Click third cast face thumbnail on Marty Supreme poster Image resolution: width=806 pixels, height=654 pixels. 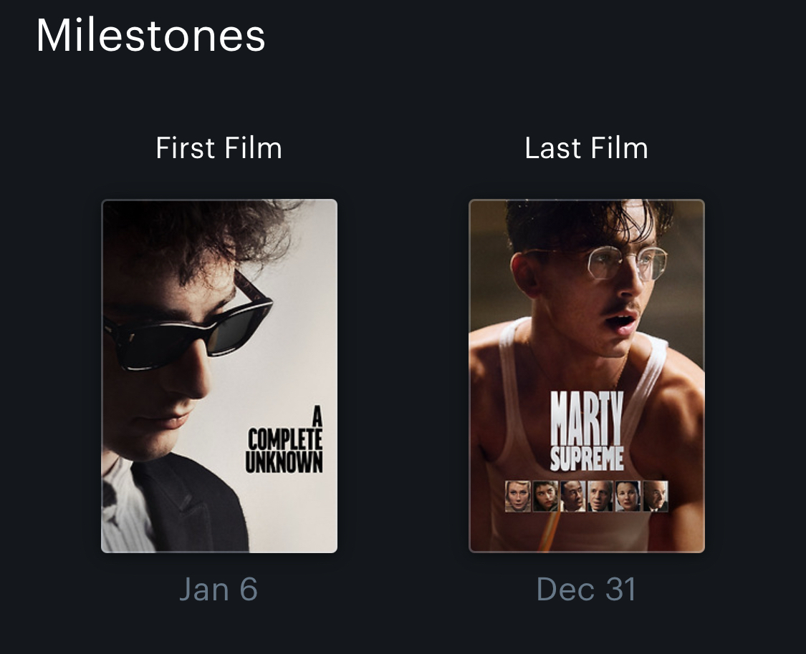click(x=572, y=496)
